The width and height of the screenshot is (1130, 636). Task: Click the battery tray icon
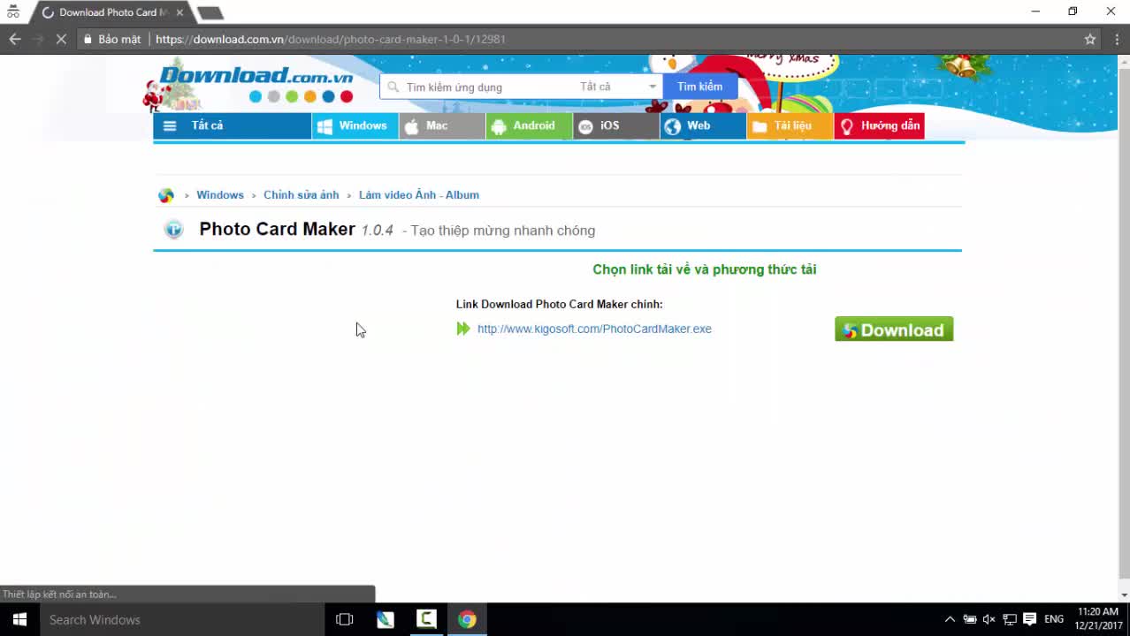click(970, 619)
